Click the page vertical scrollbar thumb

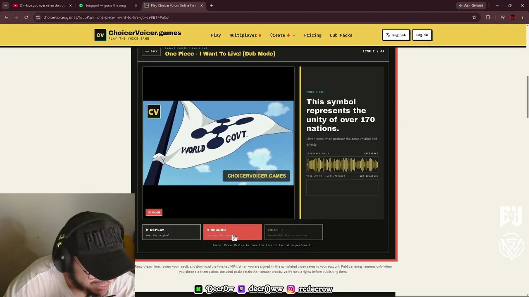(x=527, y=96)
